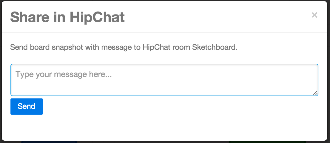
Task: Place the cursor at the message box start
Action: [16, 74]
